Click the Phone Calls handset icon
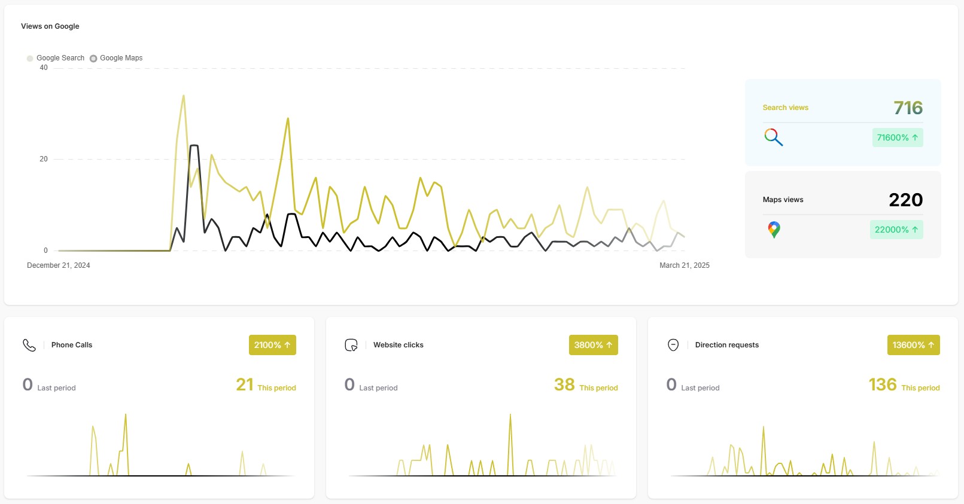The image size is (964, 504). (29, 345)
